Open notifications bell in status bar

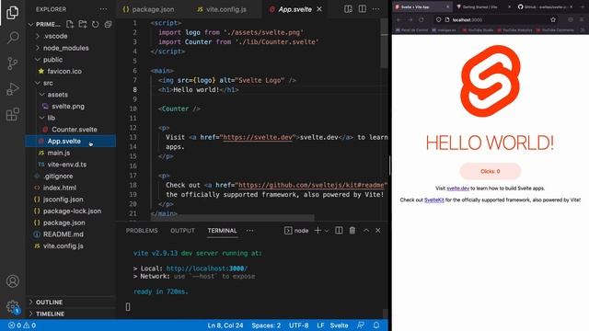click(x=376, y=325)
